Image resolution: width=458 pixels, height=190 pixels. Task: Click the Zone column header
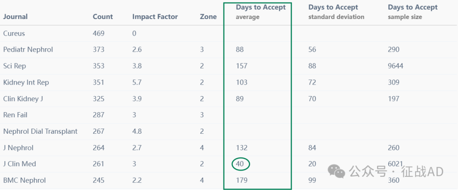click(x=208, y=17)
